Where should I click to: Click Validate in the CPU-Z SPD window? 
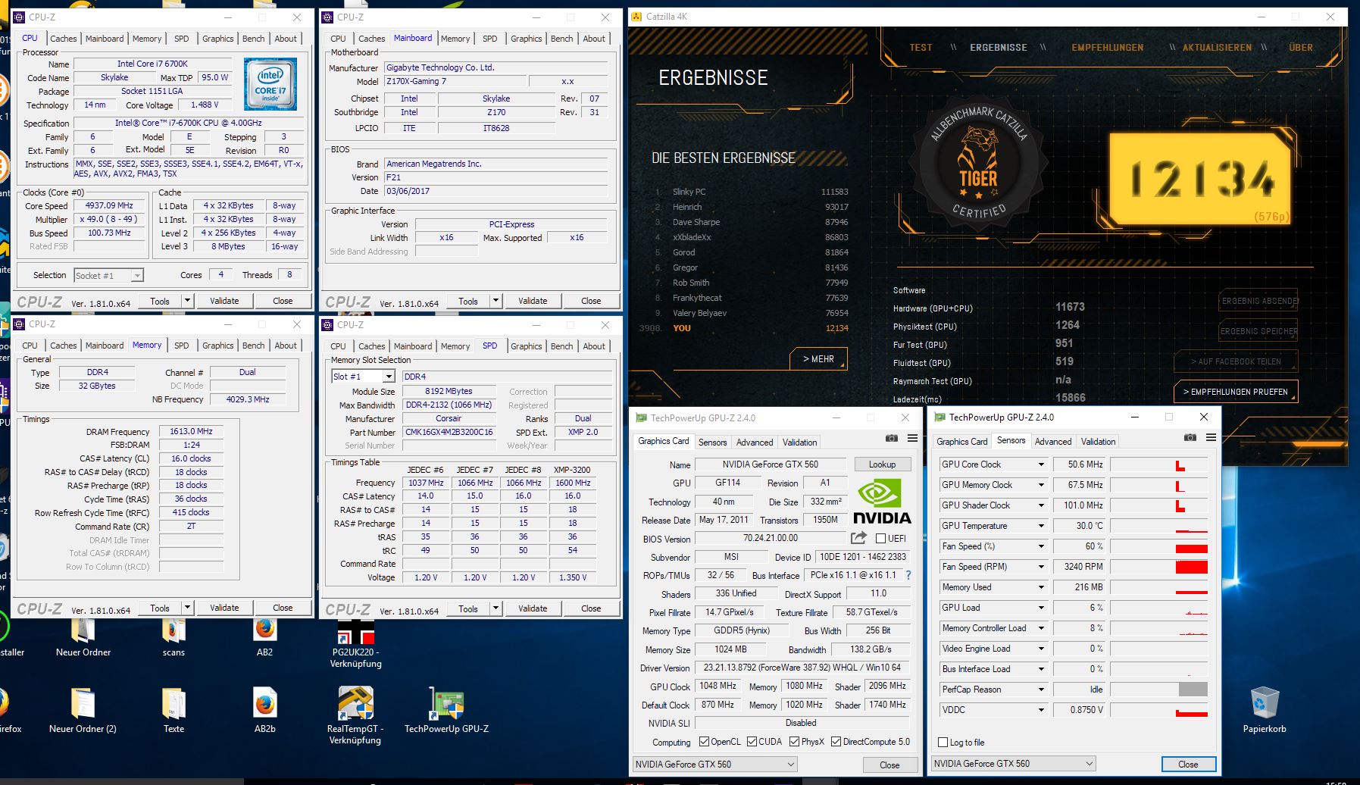click(x=533, y=608)
